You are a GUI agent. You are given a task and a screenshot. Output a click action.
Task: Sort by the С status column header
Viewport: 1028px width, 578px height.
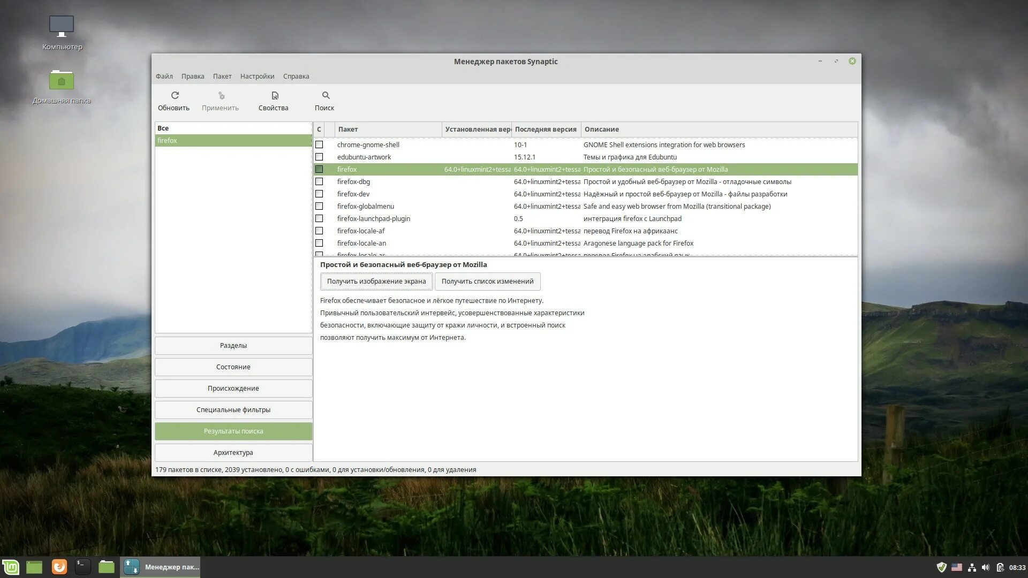coord(319,129)
